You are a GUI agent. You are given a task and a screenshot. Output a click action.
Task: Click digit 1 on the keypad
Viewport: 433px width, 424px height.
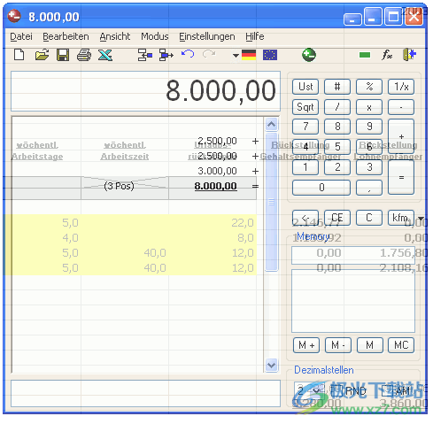coord(305,167)
